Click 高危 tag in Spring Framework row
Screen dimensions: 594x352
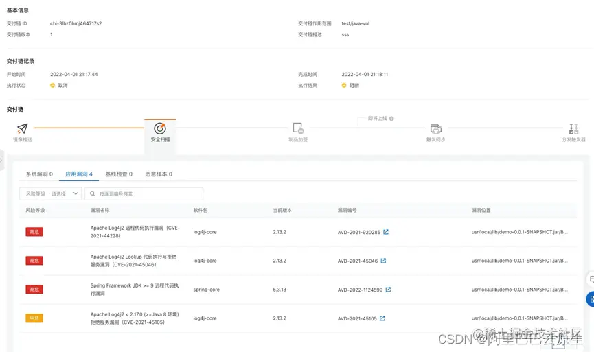point(34,289)
